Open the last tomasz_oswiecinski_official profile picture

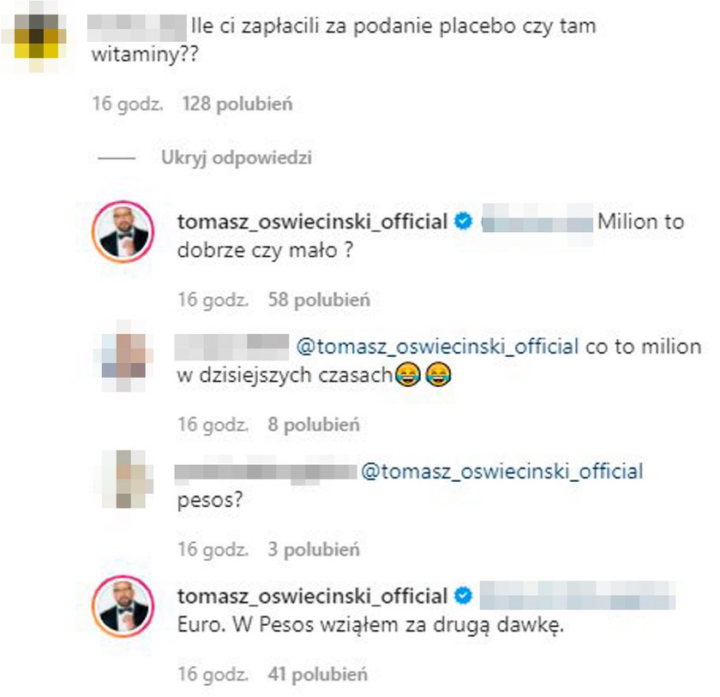pos(123,606)
